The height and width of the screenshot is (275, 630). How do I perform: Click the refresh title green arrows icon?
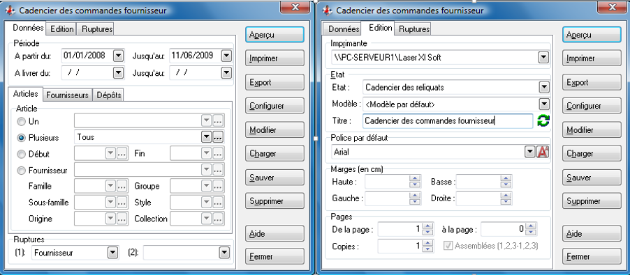[543, 120]
